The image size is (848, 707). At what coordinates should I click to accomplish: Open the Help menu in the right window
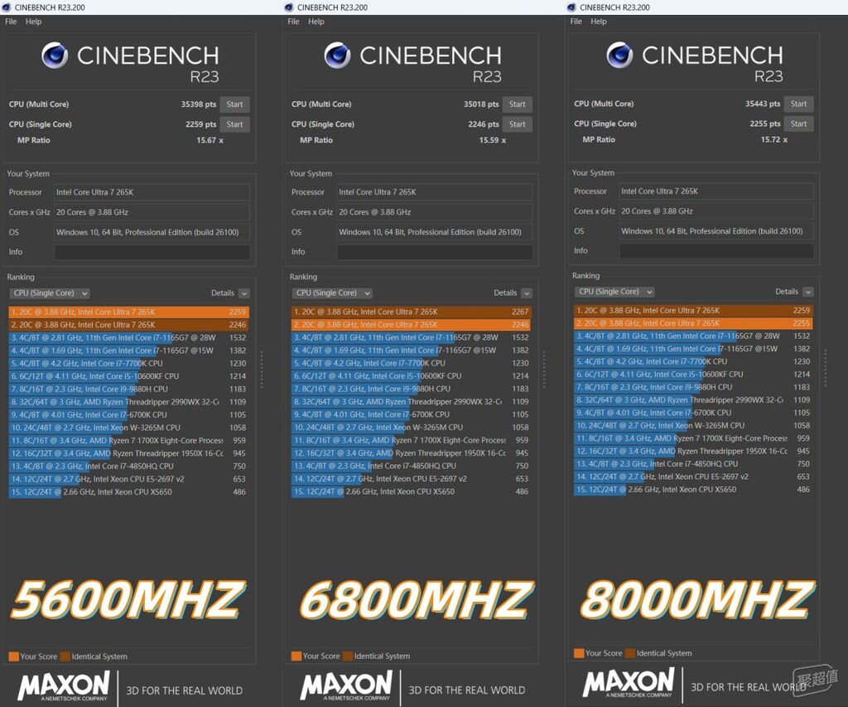click(599, 22)
